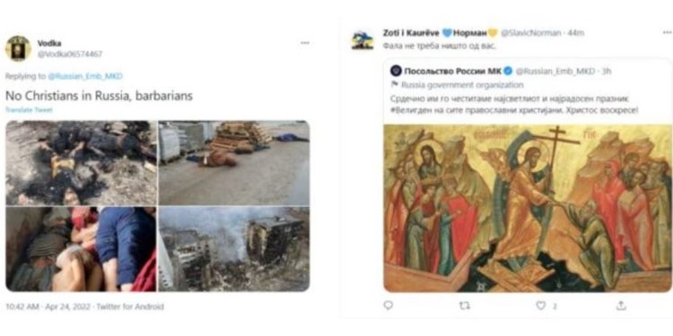Click the reply speech bubble icon
673x336 pixels.
click(x=388, y=306)
